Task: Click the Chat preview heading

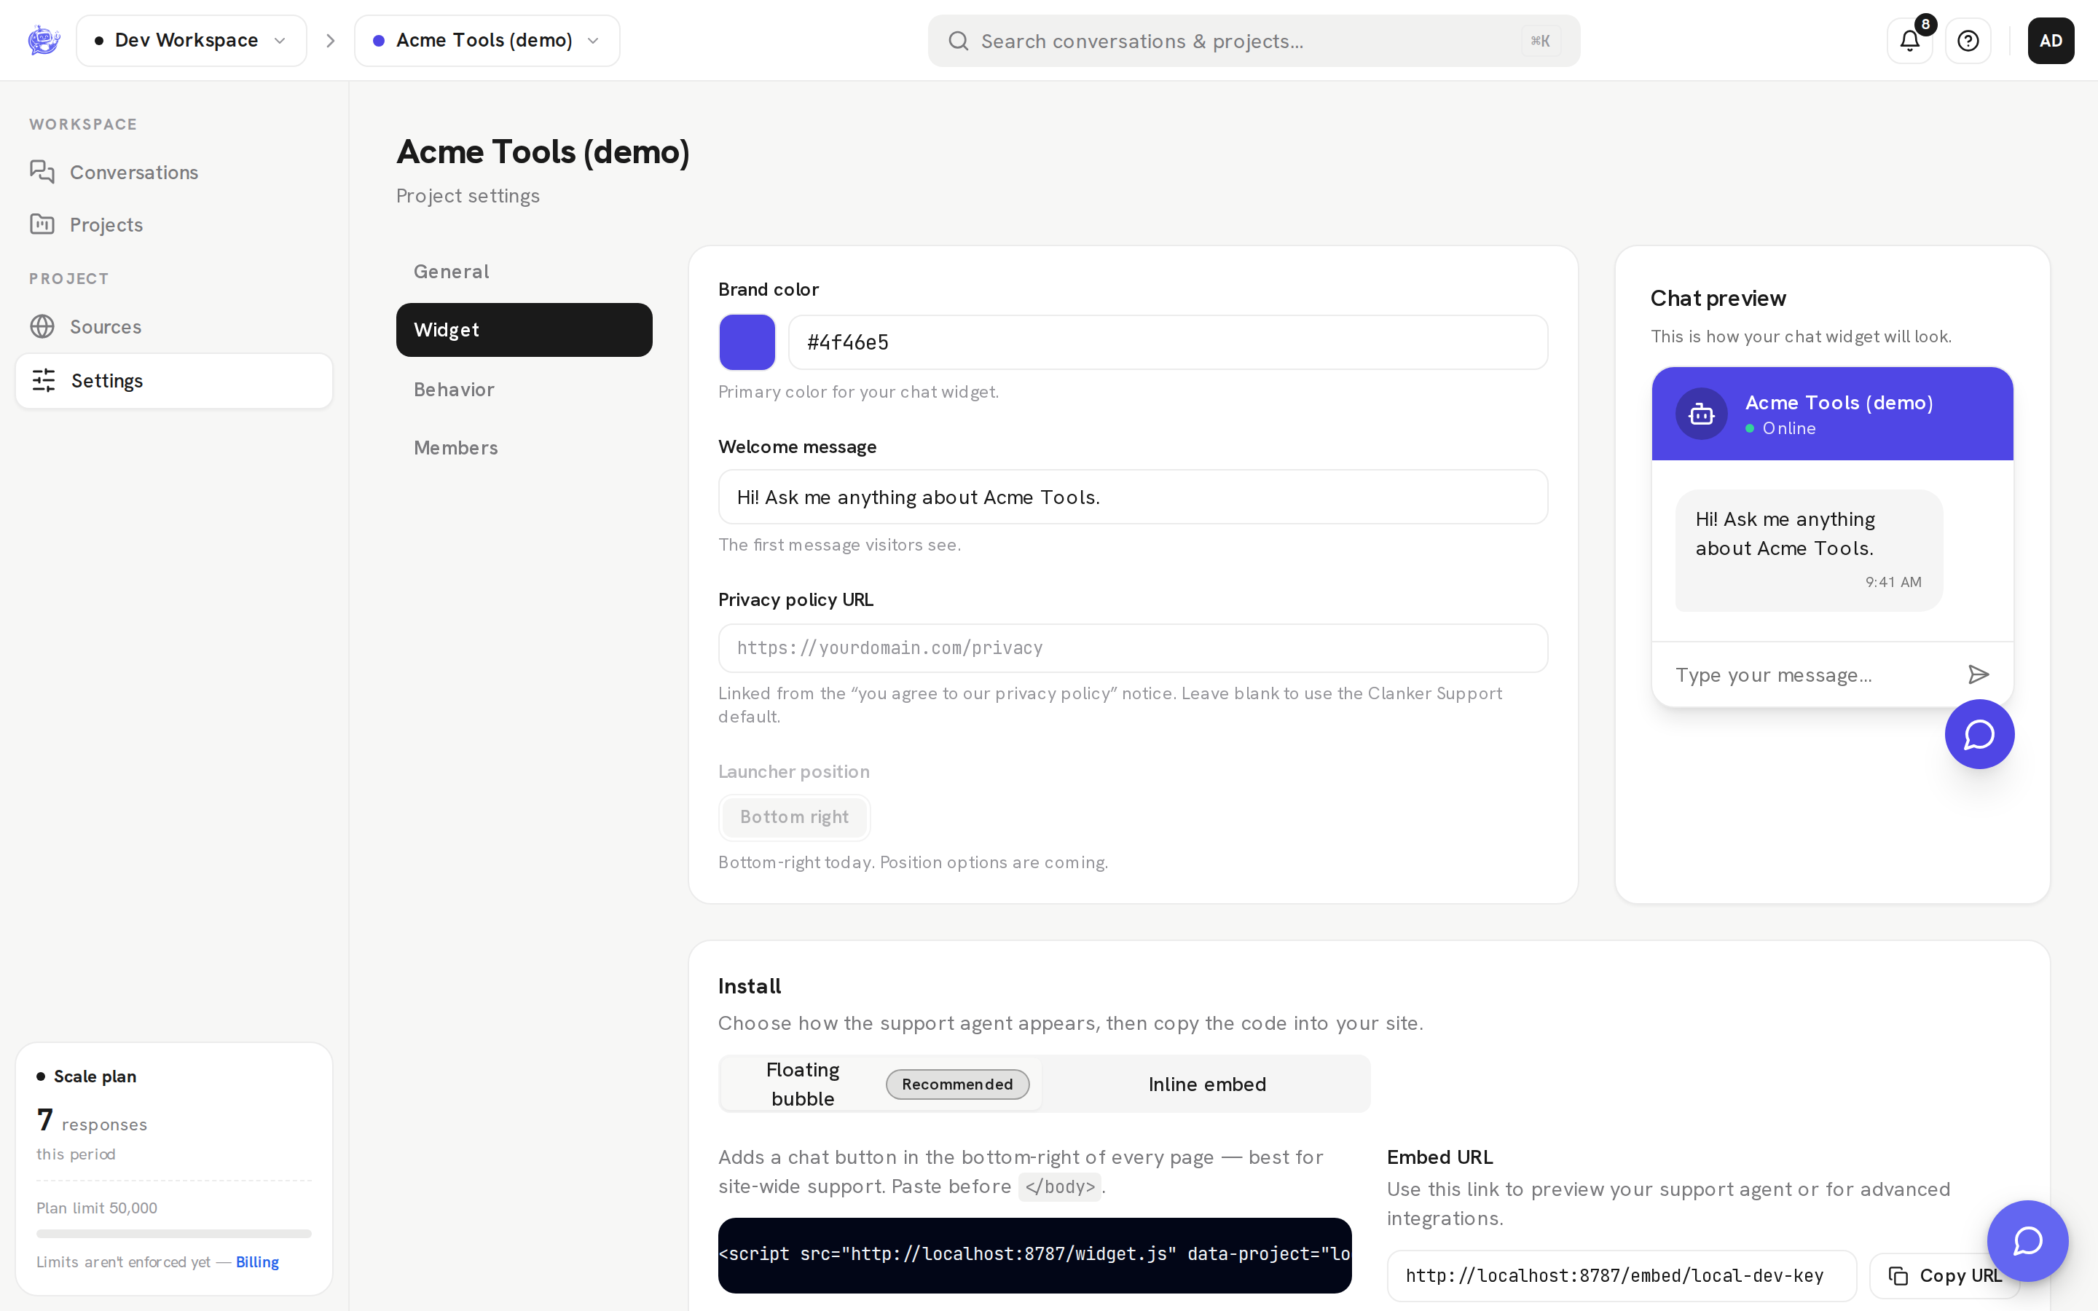Action: point(1718,299)
